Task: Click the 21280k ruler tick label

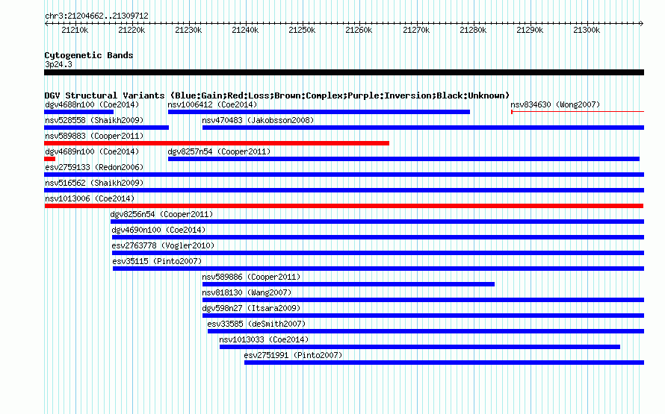Action: pyautogui.click(x=473, y=30)
